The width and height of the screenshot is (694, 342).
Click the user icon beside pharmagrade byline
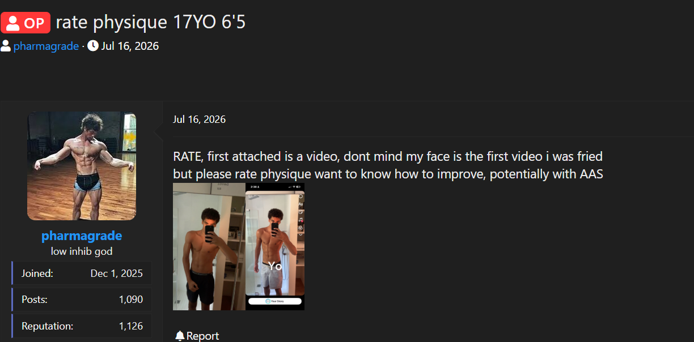tap(6, 46)
